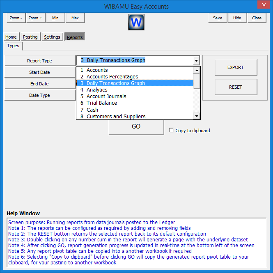This screenshot has width=273, height=273.
Task: Select Analytics report type
Action: point(135,89)
